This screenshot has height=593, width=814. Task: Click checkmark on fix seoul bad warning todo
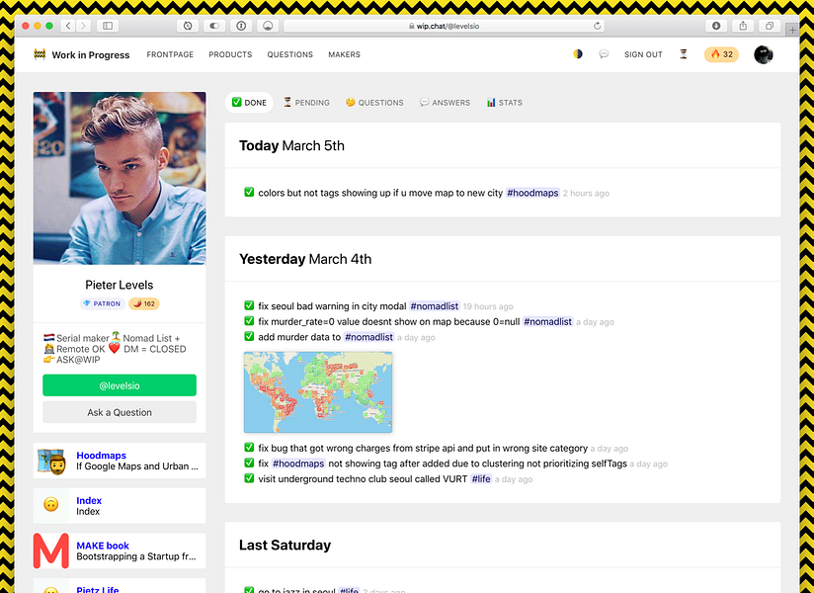coord(249,305)
